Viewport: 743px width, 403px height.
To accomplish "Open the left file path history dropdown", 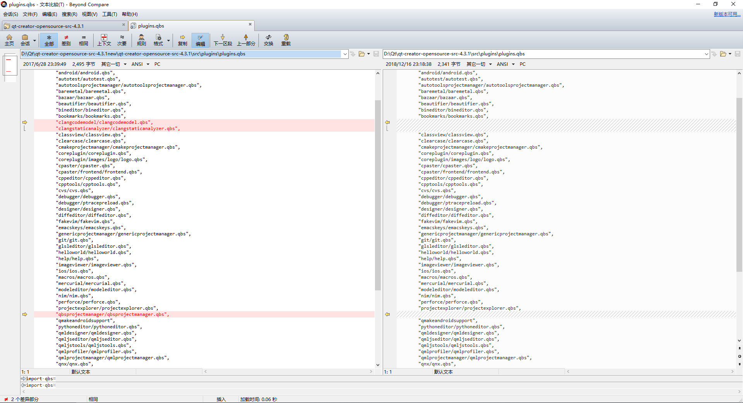I will coord(345,54).
